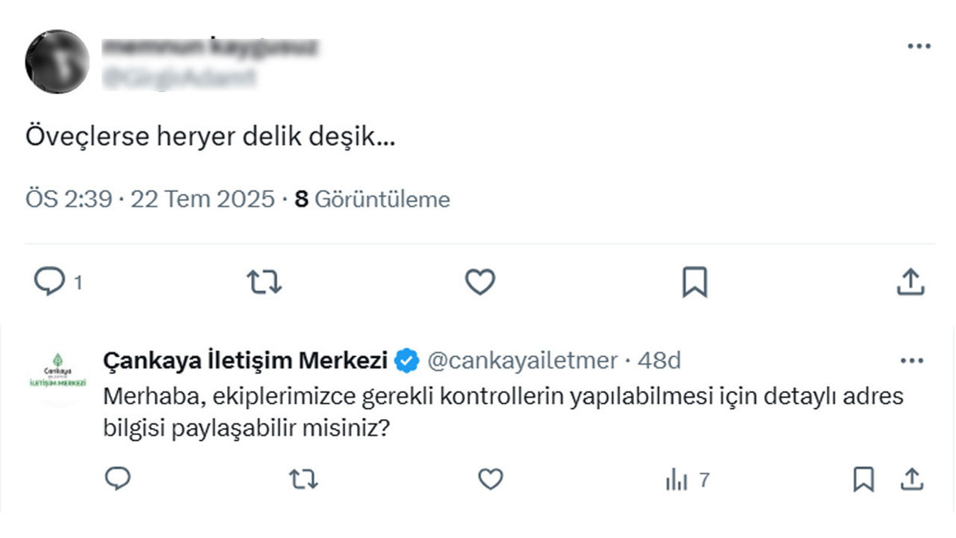
Task: Click the blue verified badge
Action: 408,361
